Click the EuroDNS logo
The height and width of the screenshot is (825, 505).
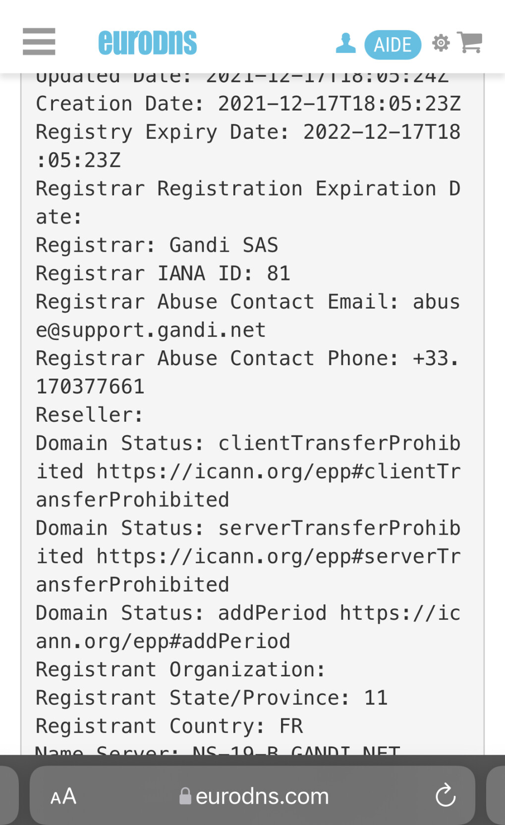tap(147, 43)
